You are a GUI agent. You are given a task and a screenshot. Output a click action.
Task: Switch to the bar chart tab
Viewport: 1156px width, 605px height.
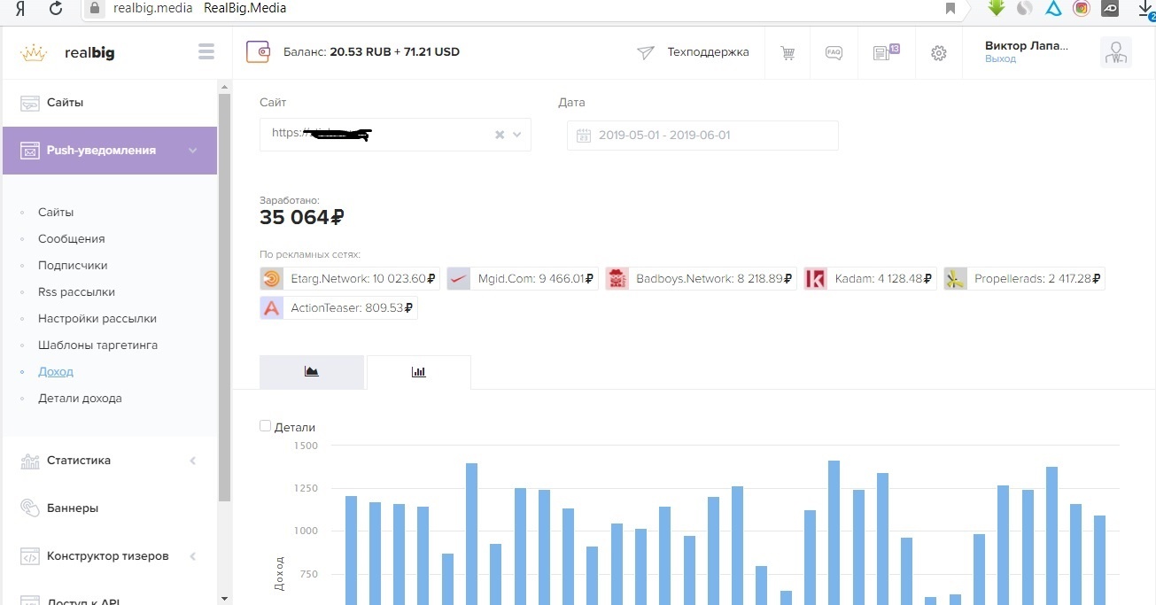pyautogui.click(x=419, y=372)
